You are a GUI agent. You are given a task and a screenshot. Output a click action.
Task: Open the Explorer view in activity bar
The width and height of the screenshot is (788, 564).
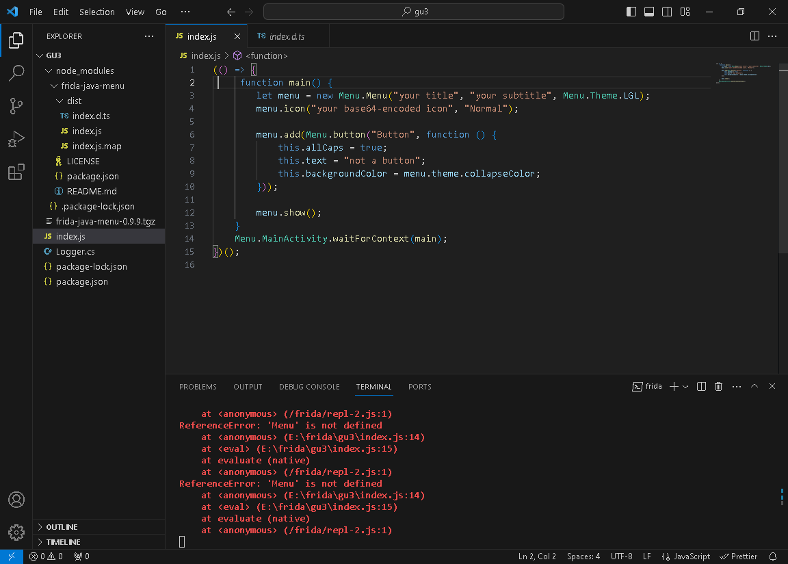[x=16, y=40]
